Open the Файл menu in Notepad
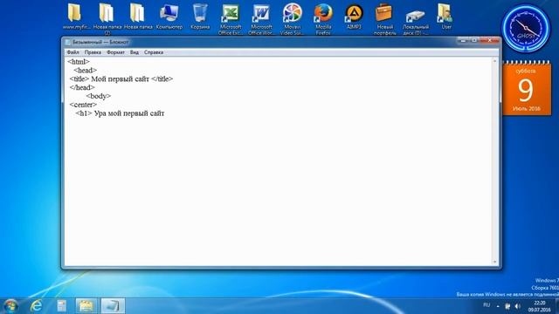Viewport: 559px width, 314px height. [x=73, y=52]
